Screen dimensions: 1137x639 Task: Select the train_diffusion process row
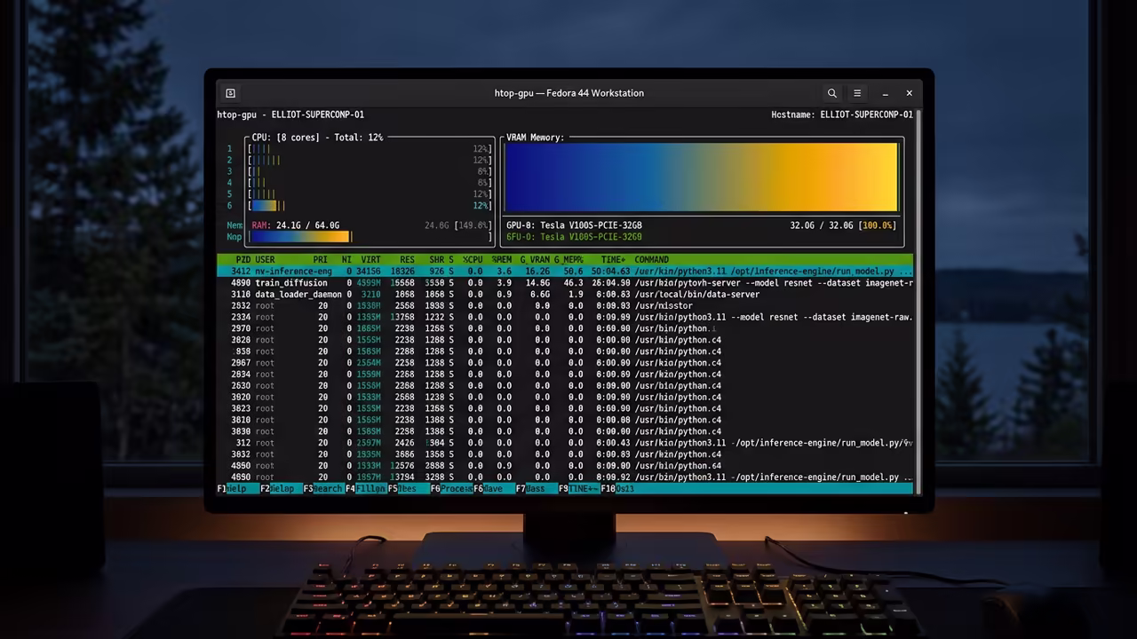tap(565, 283)
